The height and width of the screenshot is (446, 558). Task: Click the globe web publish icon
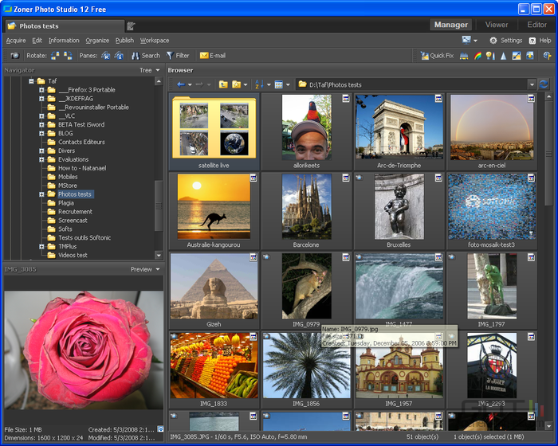point(547,56)
